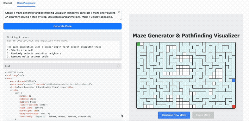Click the html language label of the code block
This screenshot has width=249, height=121.
[8, 66]
